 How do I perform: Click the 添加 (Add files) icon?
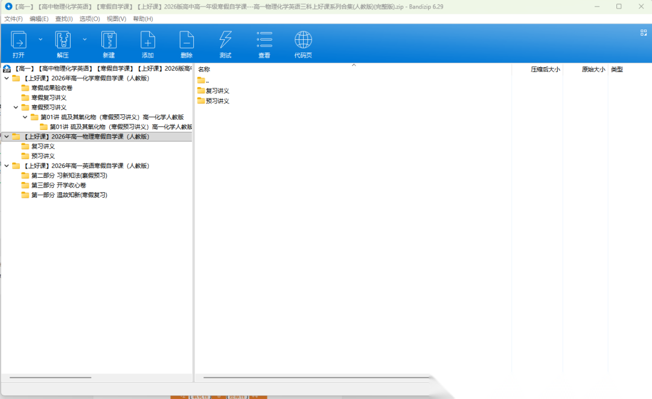pos(148,41)
